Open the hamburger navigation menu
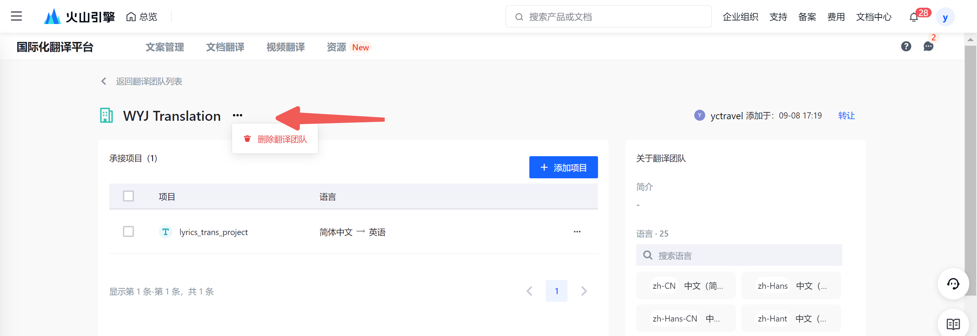977x336 pixels. (x=16, y=16)
